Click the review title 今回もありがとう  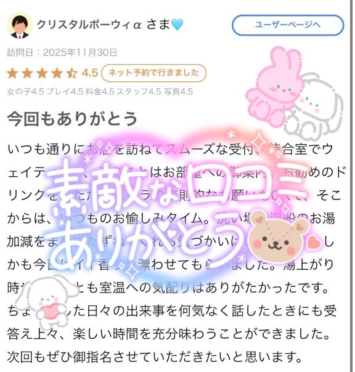(73, 119)
